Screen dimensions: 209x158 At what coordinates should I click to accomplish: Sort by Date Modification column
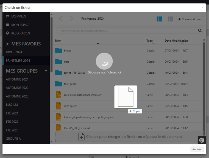coord(176,41)
